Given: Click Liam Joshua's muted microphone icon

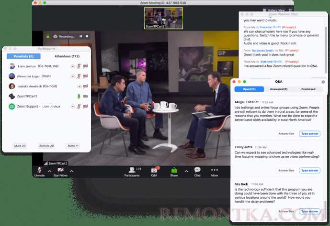Looking at the screenshot, I should tap(79, 66).
